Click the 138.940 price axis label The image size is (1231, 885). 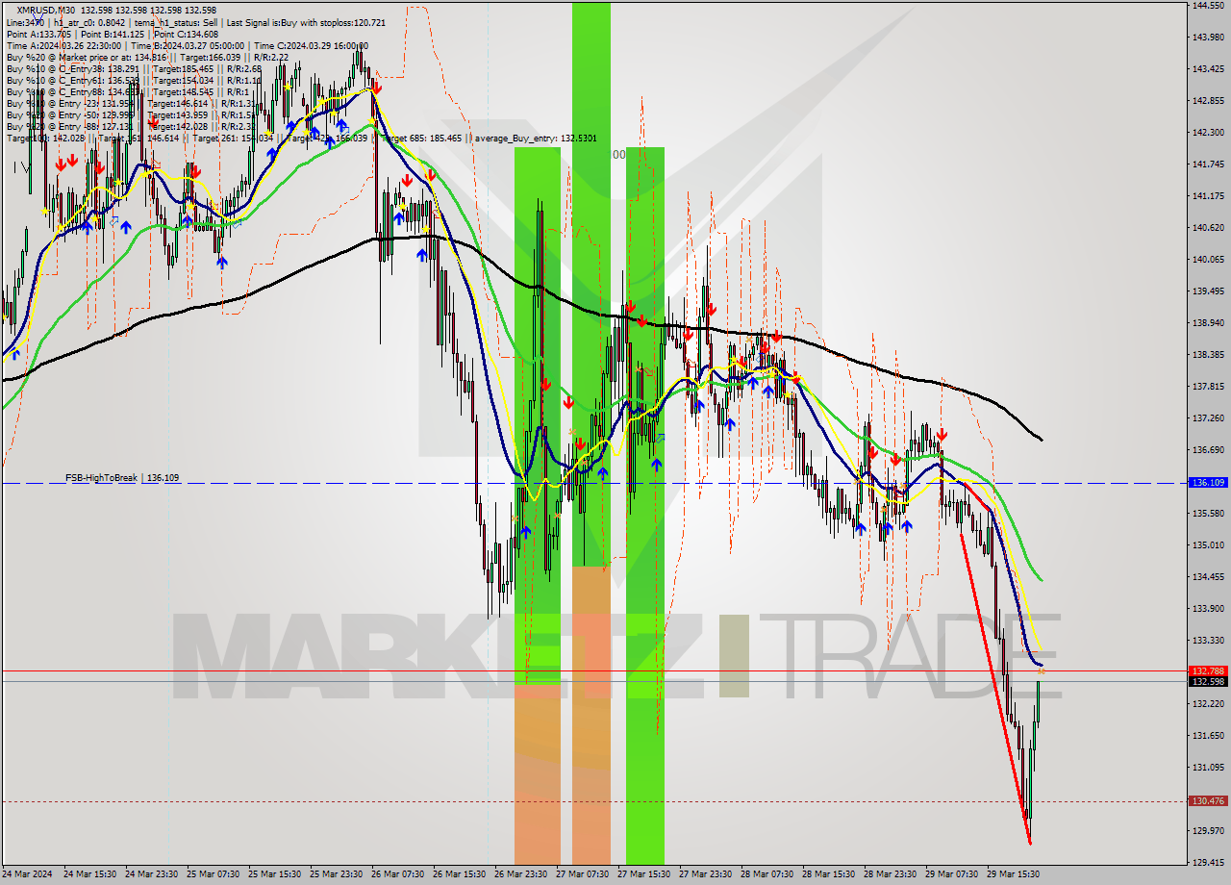point(1208,322)
